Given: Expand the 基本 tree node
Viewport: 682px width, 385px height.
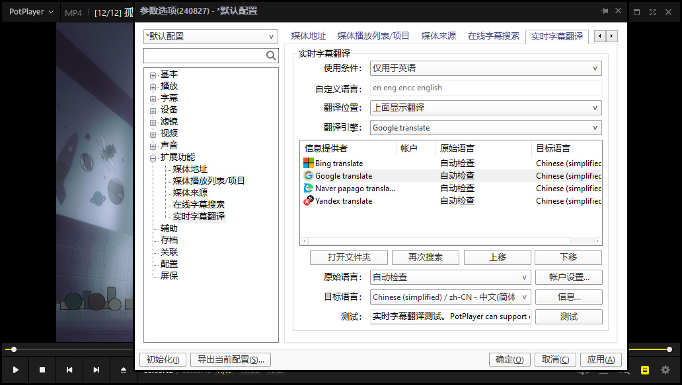Looking at the screenshot, I should coord(153,75).
